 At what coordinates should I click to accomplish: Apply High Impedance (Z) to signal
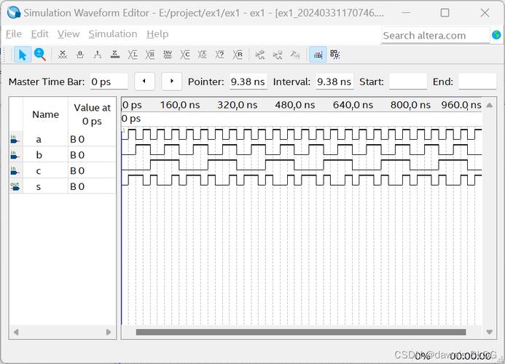click(115, 55)
